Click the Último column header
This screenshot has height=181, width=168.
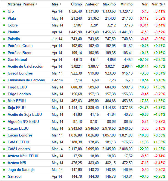pos(76,4)
